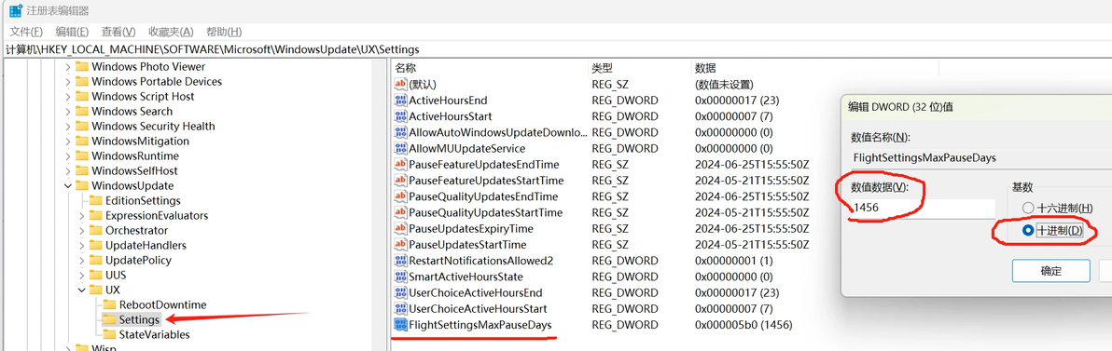
Task: Select the 十六进制(H) hexadecimal radio button
Action: (1028, 208)
